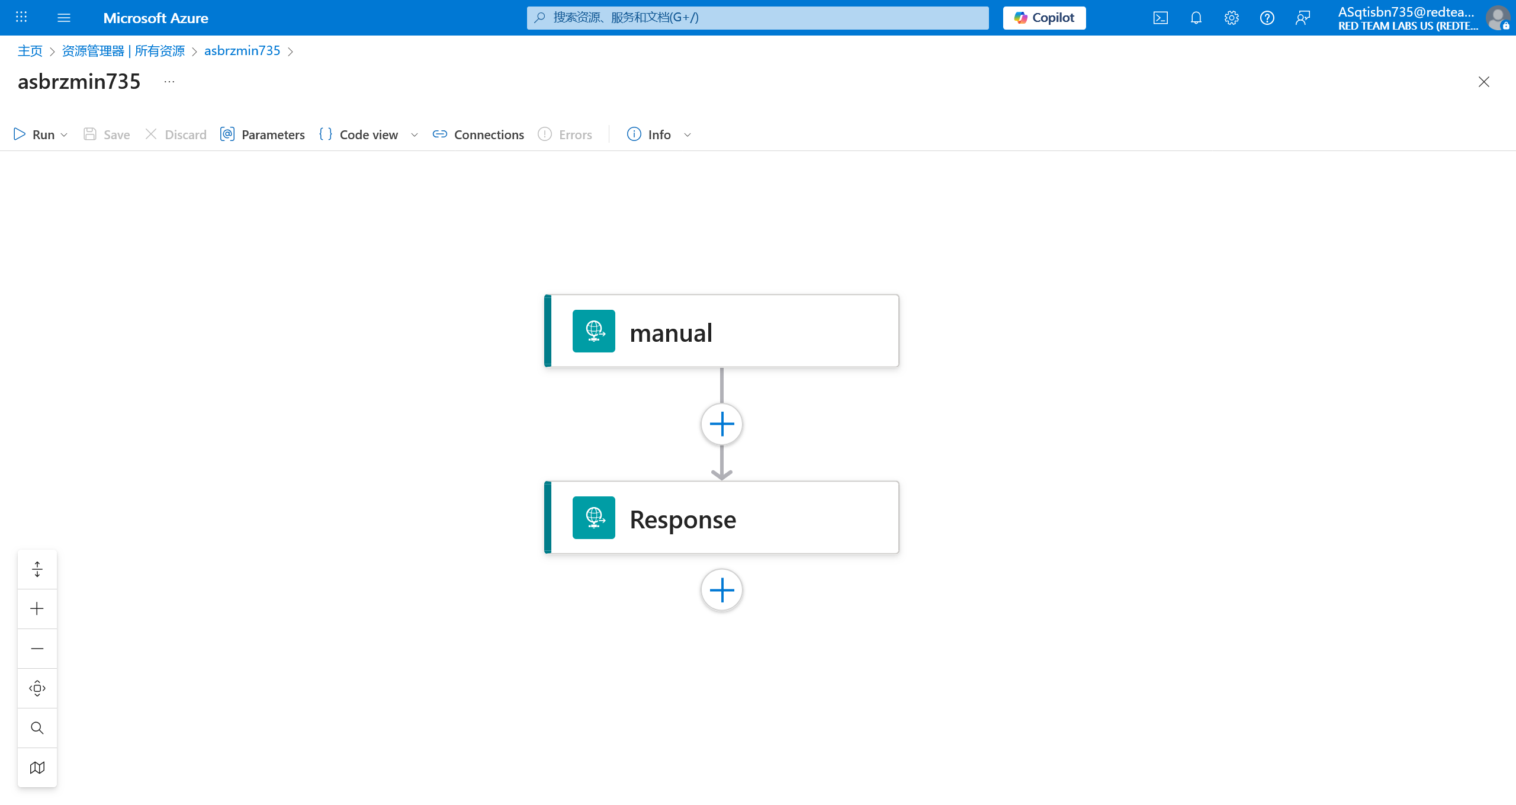Screen dimensions: 1516x805
Task: Add a step below Response action
Action: point(721,590)
